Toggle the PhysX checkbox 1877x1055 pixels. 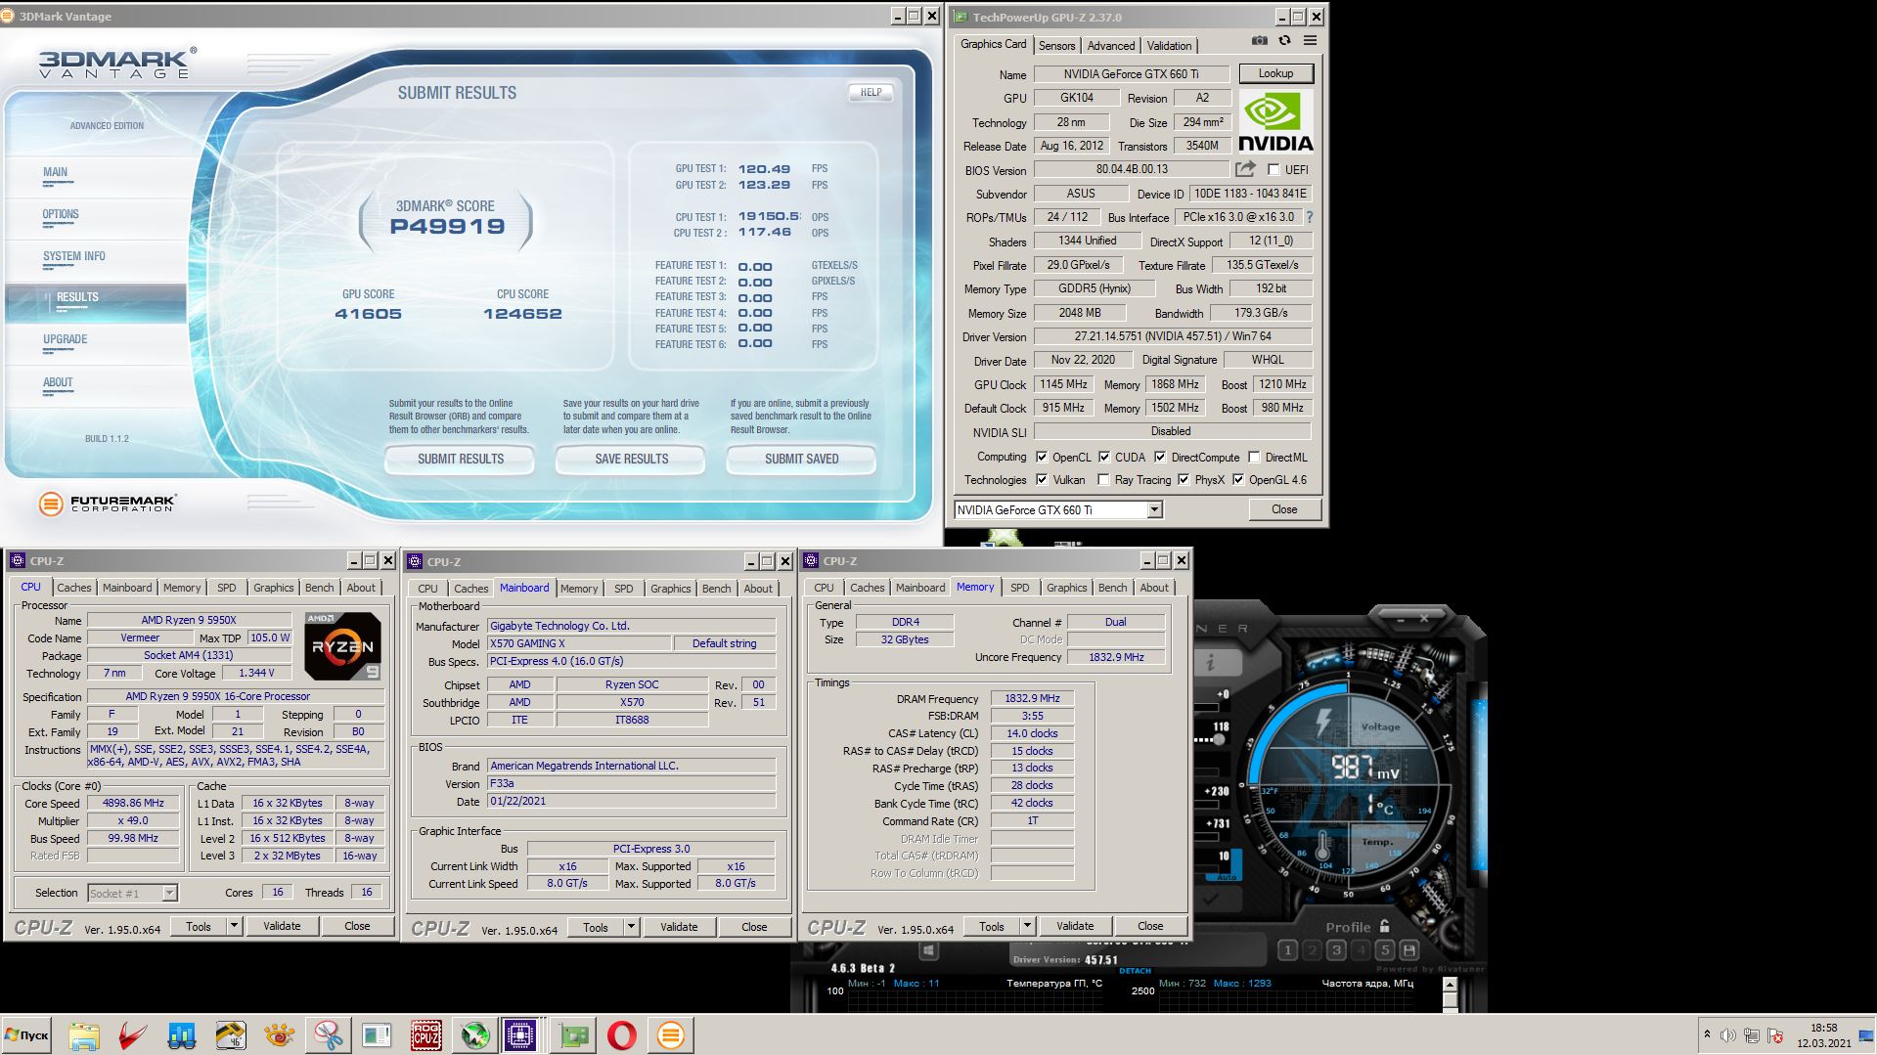[x=1184, y=479]
